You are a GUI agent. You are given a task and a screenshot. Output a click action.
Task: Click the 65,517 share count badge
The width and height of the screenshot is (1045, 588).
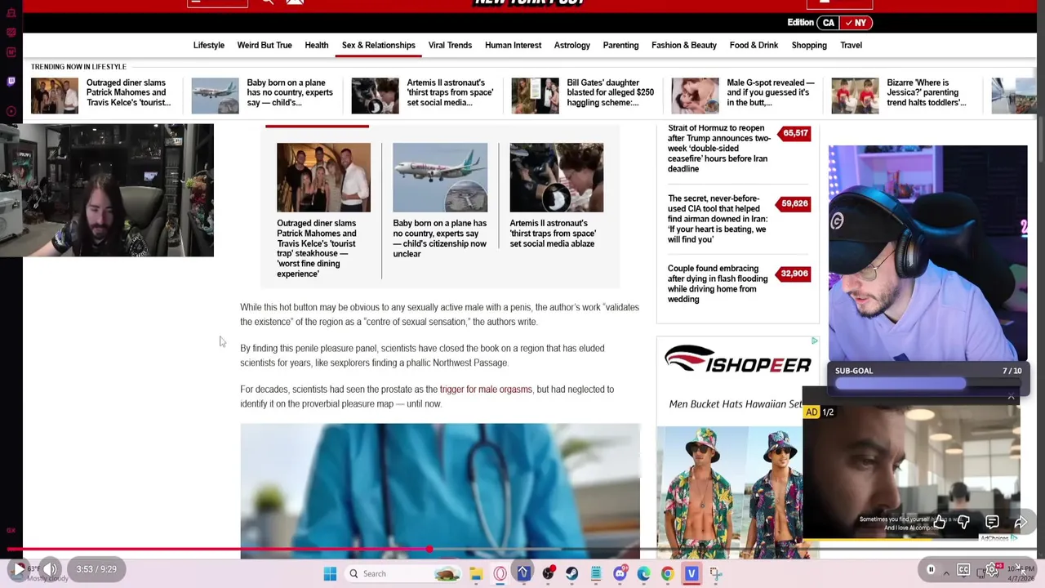(795, 132)
